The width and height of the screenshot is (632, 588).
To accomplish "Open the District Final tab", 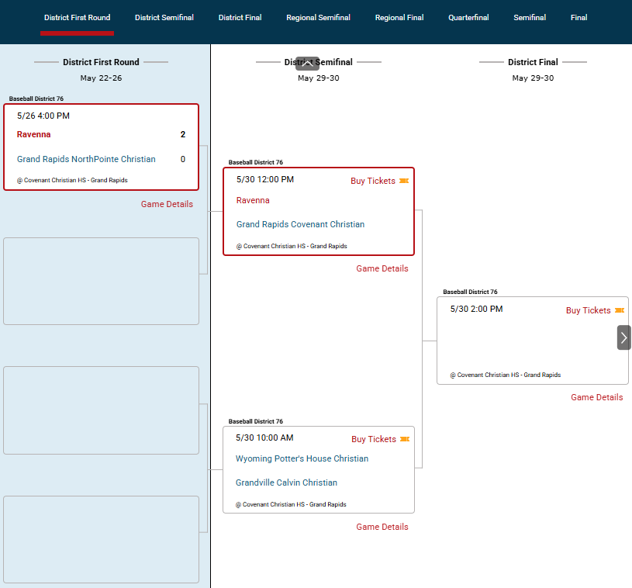I will click(x=240, y=18).
